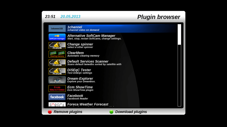
Task: Click 'Explore your Dreambox.' description
Action: [81, 81]
